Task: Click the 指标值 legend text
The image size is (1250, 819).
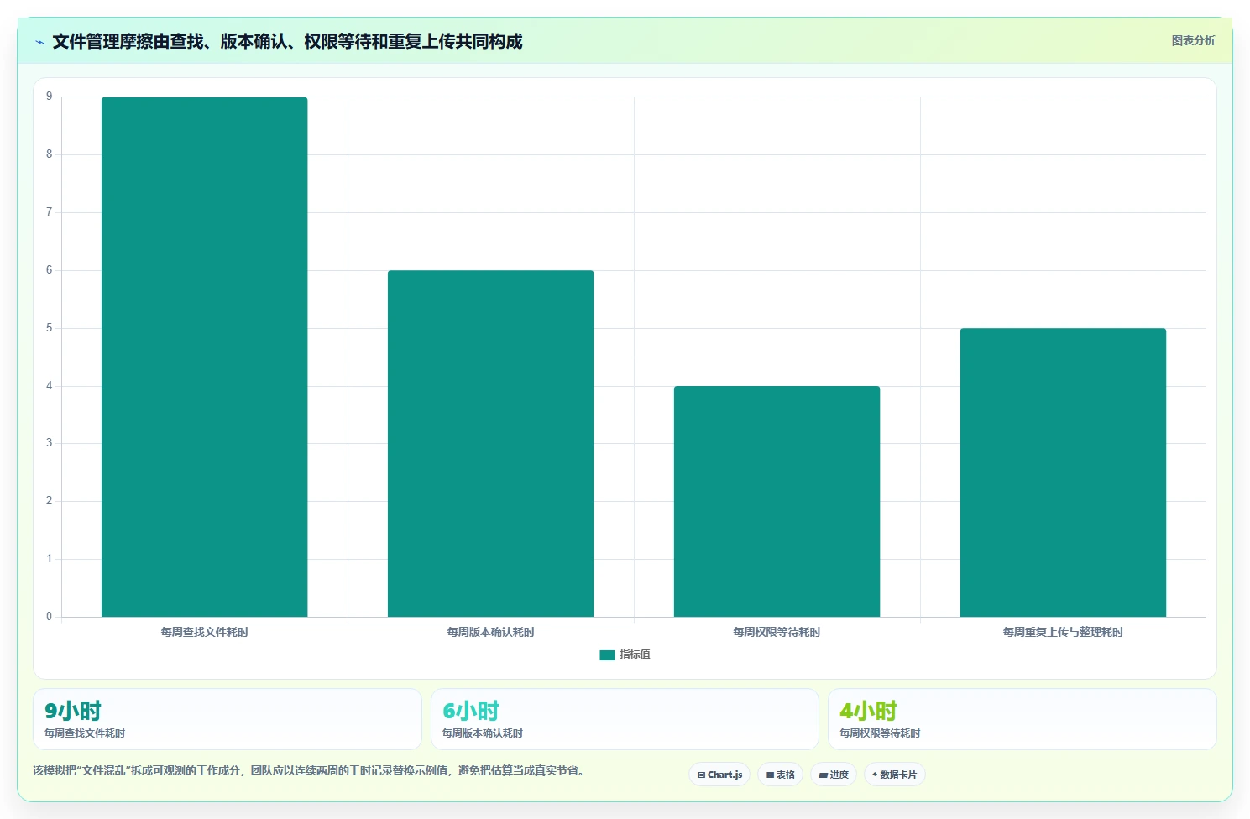Action: coord(635,655)
